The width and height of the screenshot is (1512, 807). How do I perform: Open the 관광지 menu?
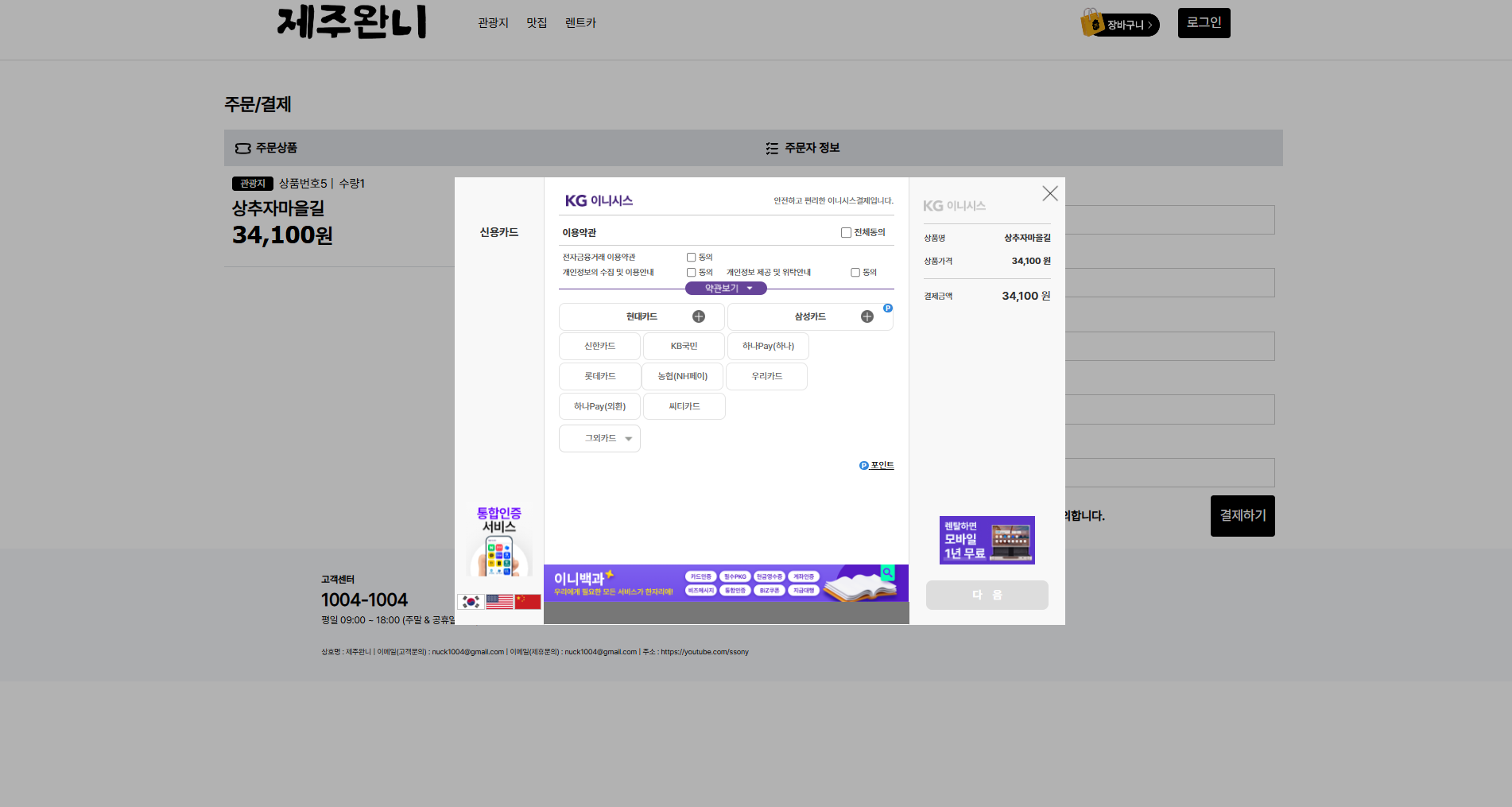tap(493, 23)
